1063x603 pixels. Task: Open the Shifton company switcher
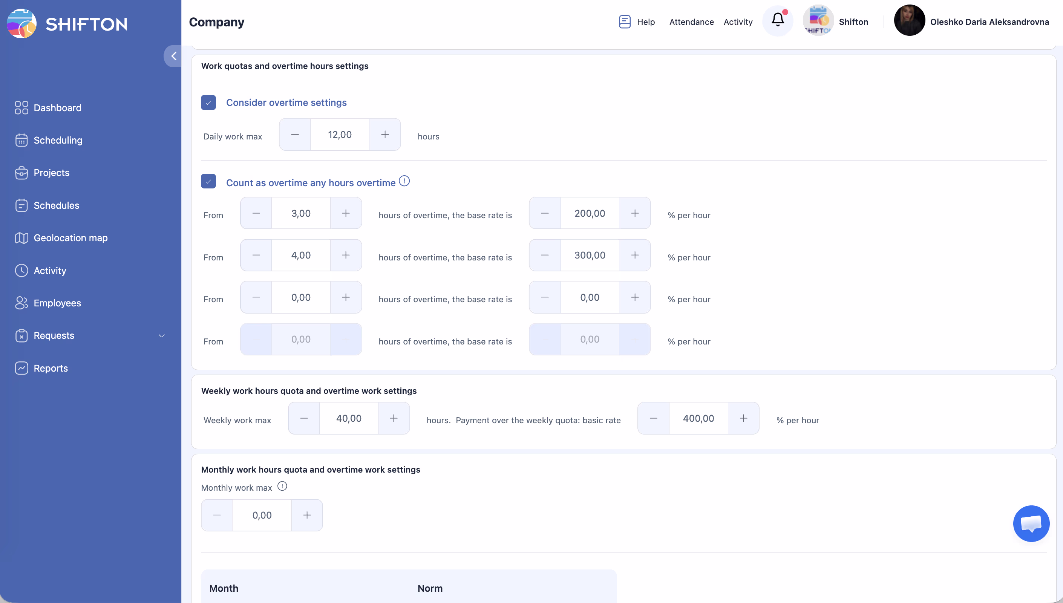pos(836,21)
